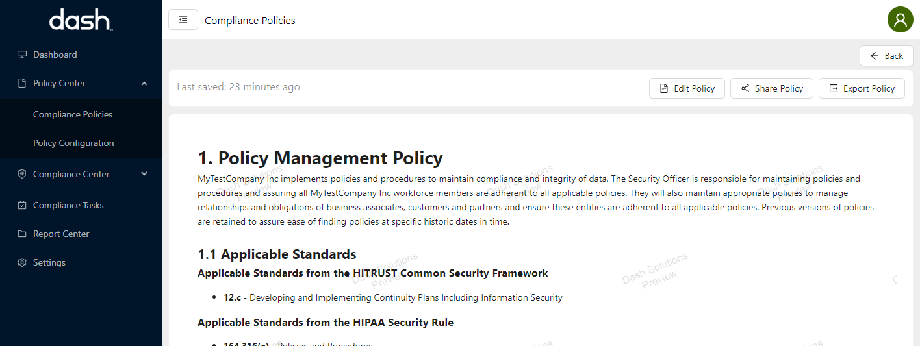Image resolution: width=920 pixels, height=346 pixels.
Task: Expand the Compliance Center chevron
Action: [144, 174]
